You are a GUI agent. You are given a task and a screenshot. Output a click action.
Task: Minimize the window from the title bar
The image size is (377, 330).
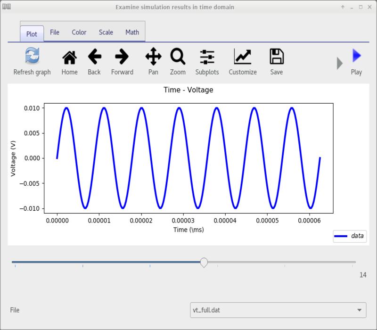coord(352,7)
